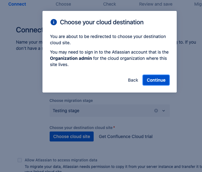The height and width of the screenshot is (172, 202).
Task: Switch to the Choose step
Action: click(63, 4)
